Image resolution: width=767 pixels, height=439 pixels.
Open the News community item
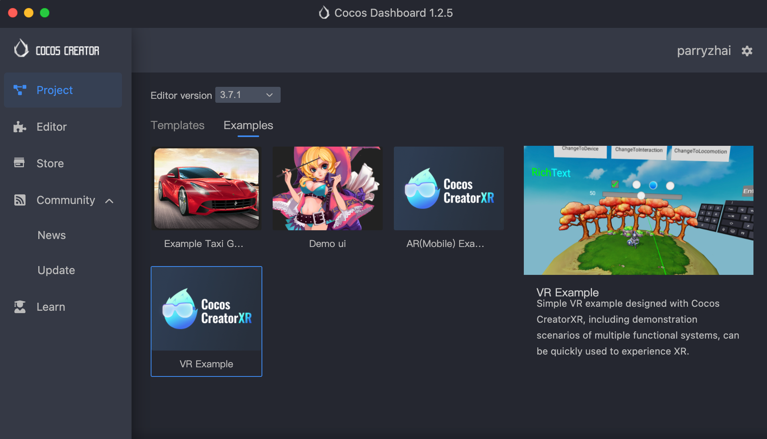(x=51, y=235)
